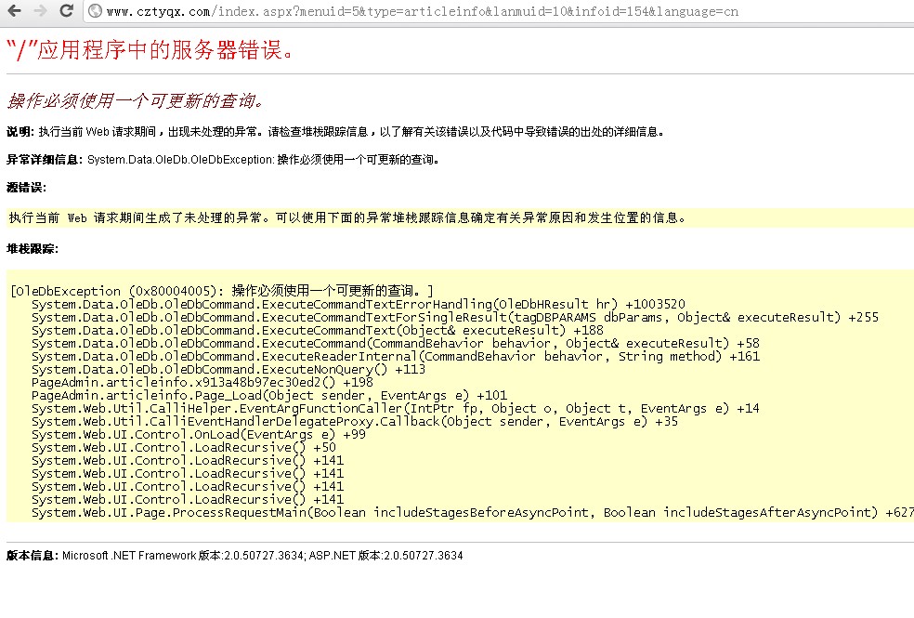
Task: Click the browser forward arrow
Action: coord(41,11)
